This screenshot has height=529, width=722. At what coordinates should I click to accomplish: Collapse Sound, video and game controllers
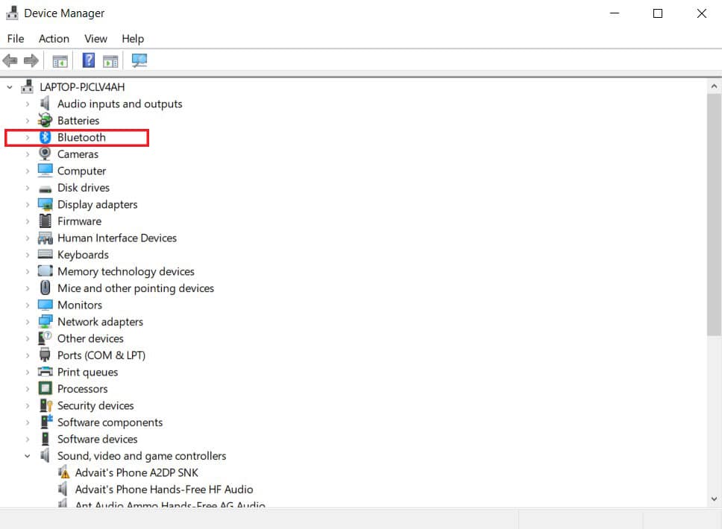click(27, 455)
